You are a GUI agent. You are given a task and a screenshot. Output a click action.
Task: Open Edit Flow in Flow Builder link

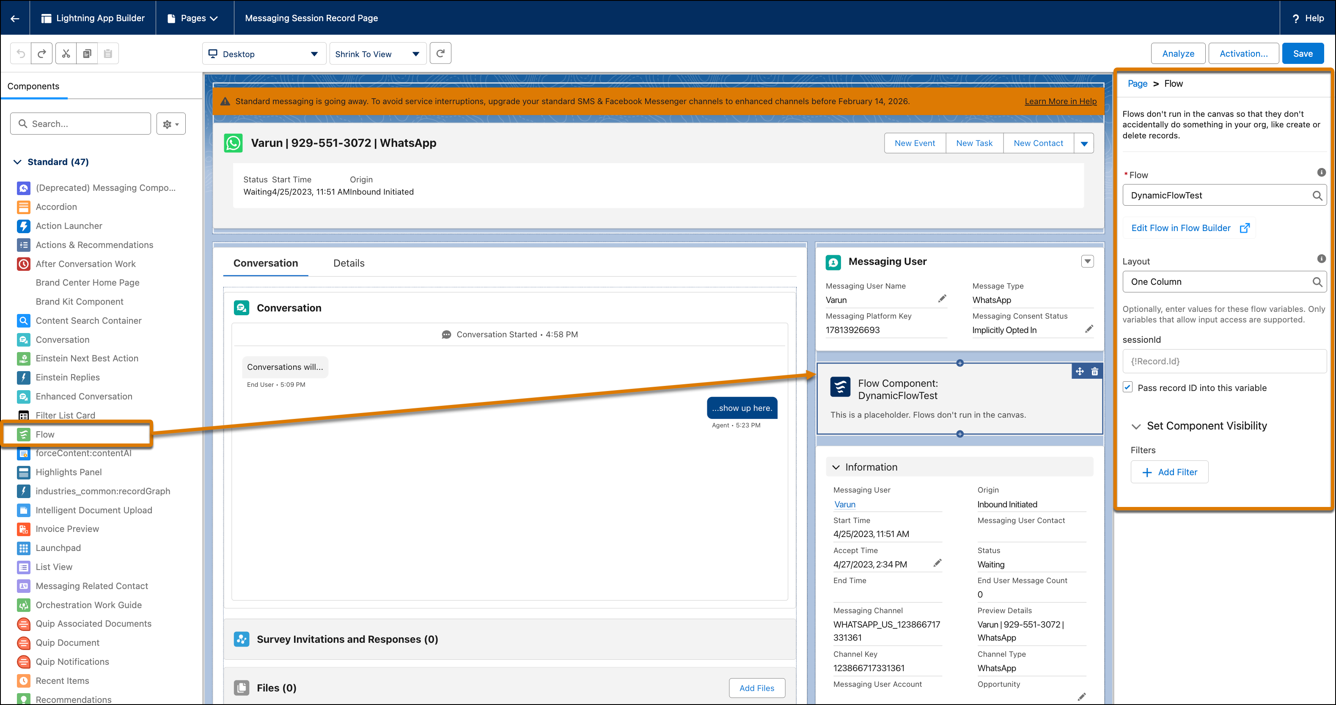1190,228
